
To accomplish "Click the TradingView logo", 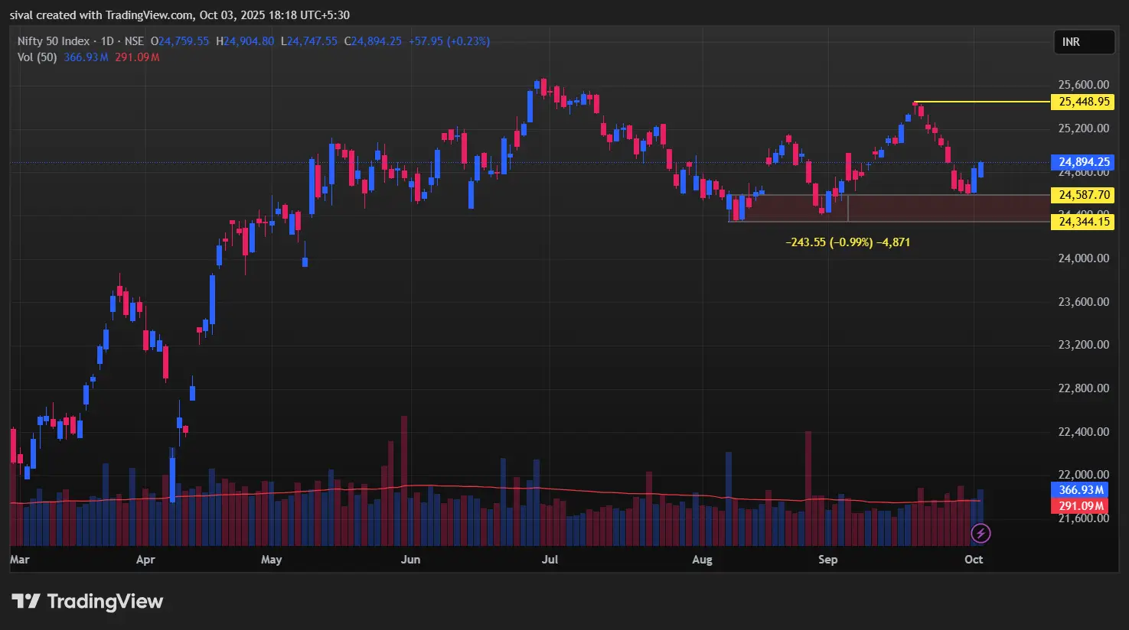I will point(87,602).
